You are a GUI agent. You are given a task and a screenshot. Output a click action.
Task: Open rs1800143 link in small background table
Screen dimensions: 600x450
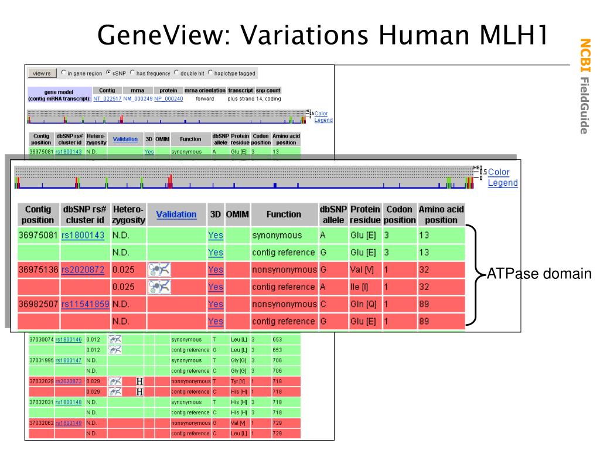[69, 152]
